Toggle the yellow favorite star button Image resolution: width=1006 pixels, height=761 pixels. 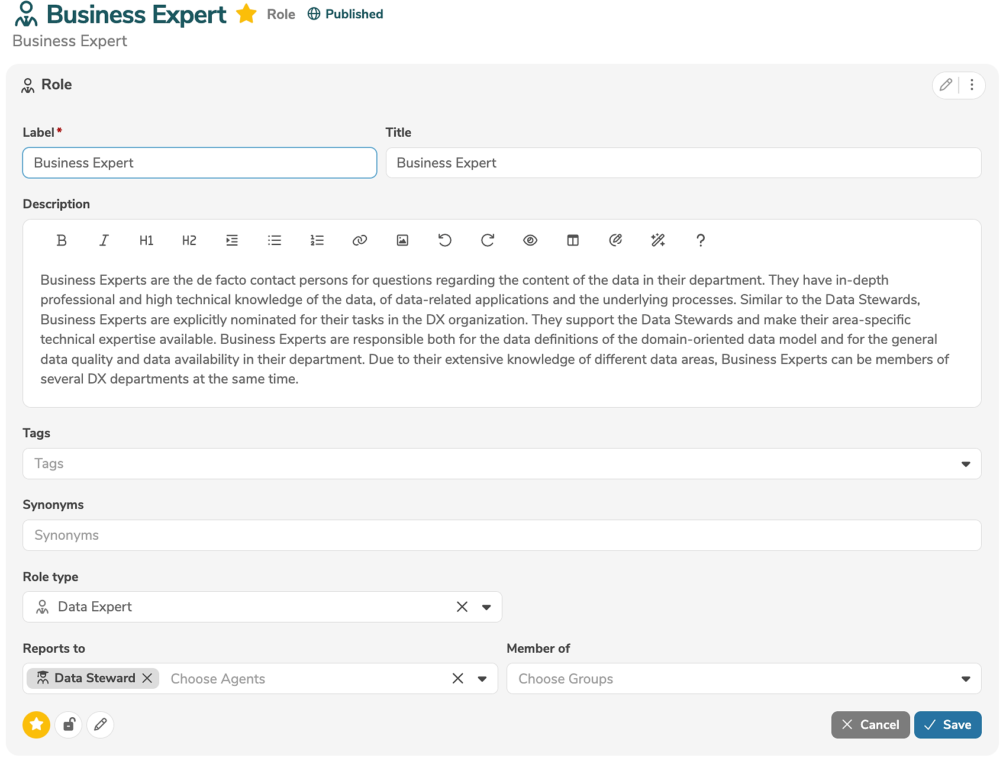click(x=37, y=724)
